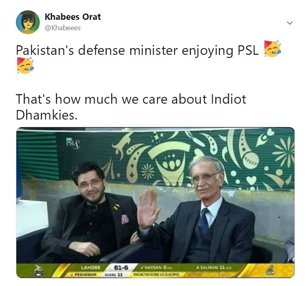This screenshot has height=286, width=306.
Task: Click the OVERS 11 indicator
Action: click(114, 275)
